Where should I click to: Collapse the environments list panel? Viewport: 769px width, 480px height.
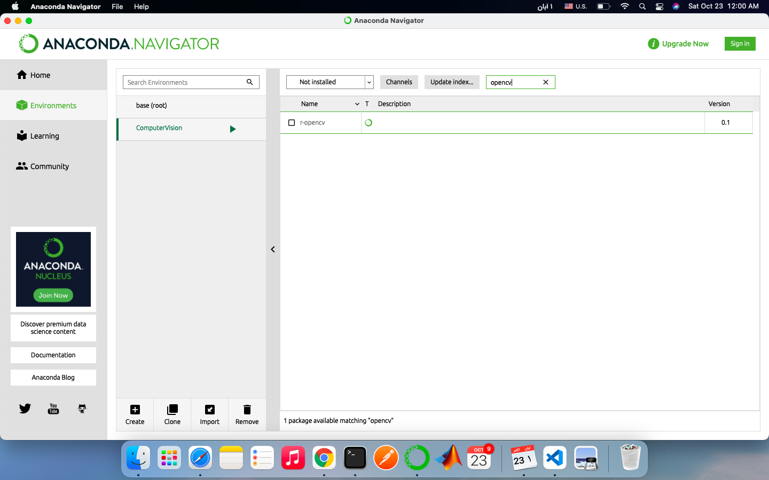273,249
